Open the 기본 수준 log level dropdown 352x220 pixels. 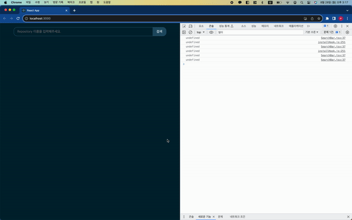(312, 32)
